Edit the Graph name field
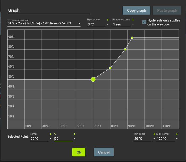 [49, 10]
